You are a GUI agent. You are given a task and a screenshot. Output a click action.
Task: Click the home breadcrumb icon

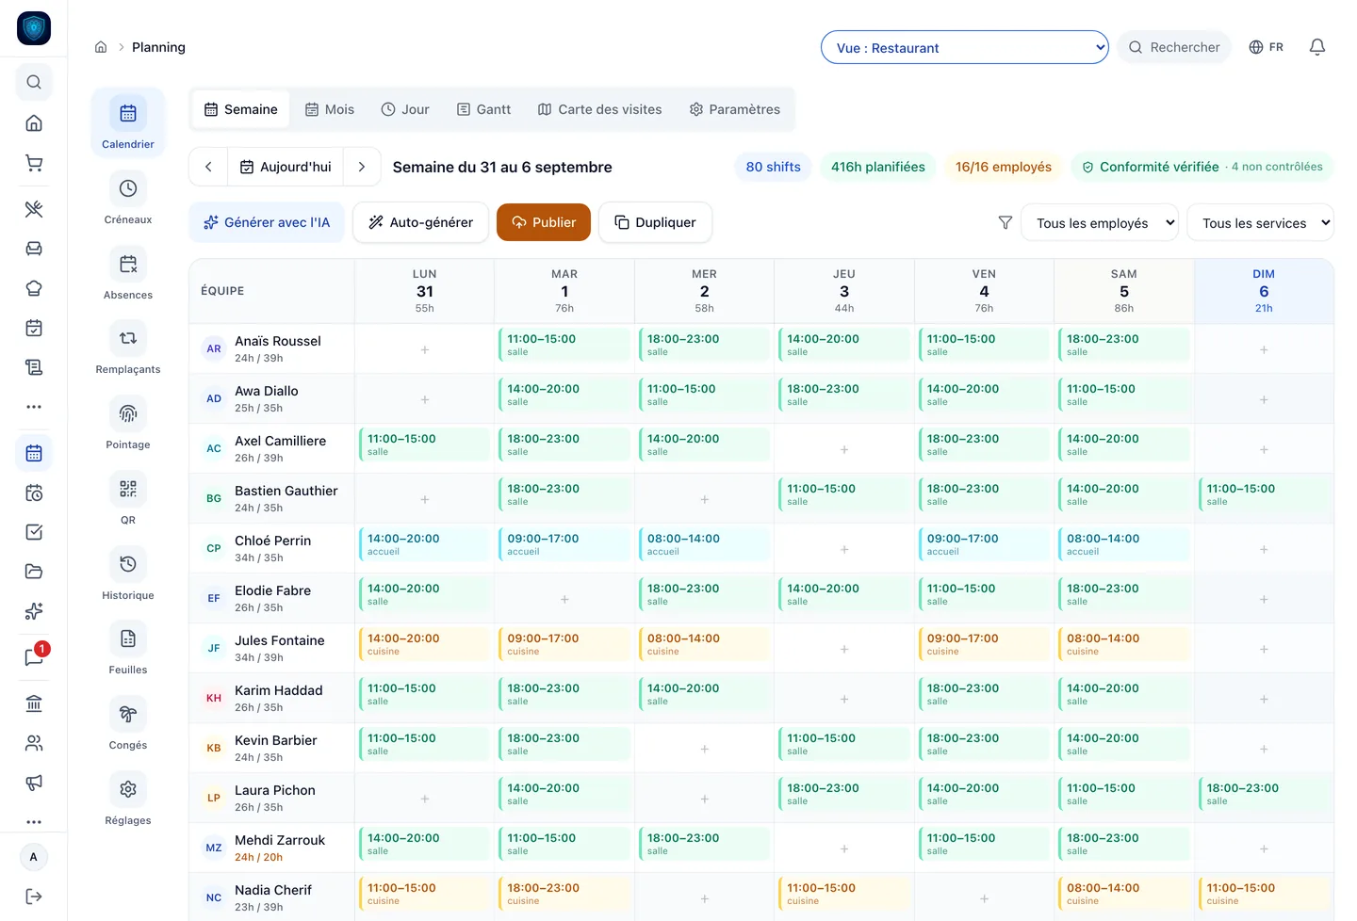click(x=101, y=47)
